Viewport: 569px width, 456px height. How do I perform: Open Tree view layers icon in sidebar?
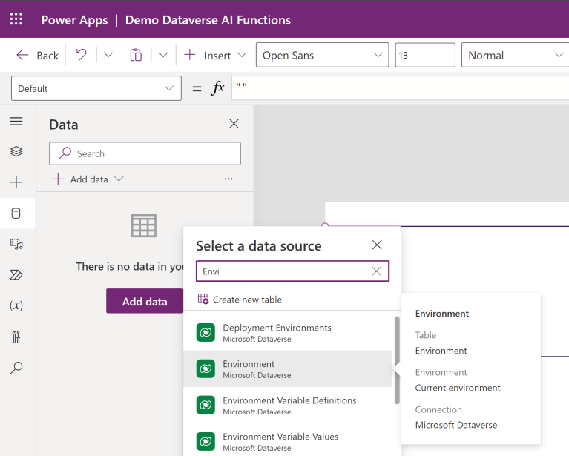pyautogui.click(x=16, y=151)
